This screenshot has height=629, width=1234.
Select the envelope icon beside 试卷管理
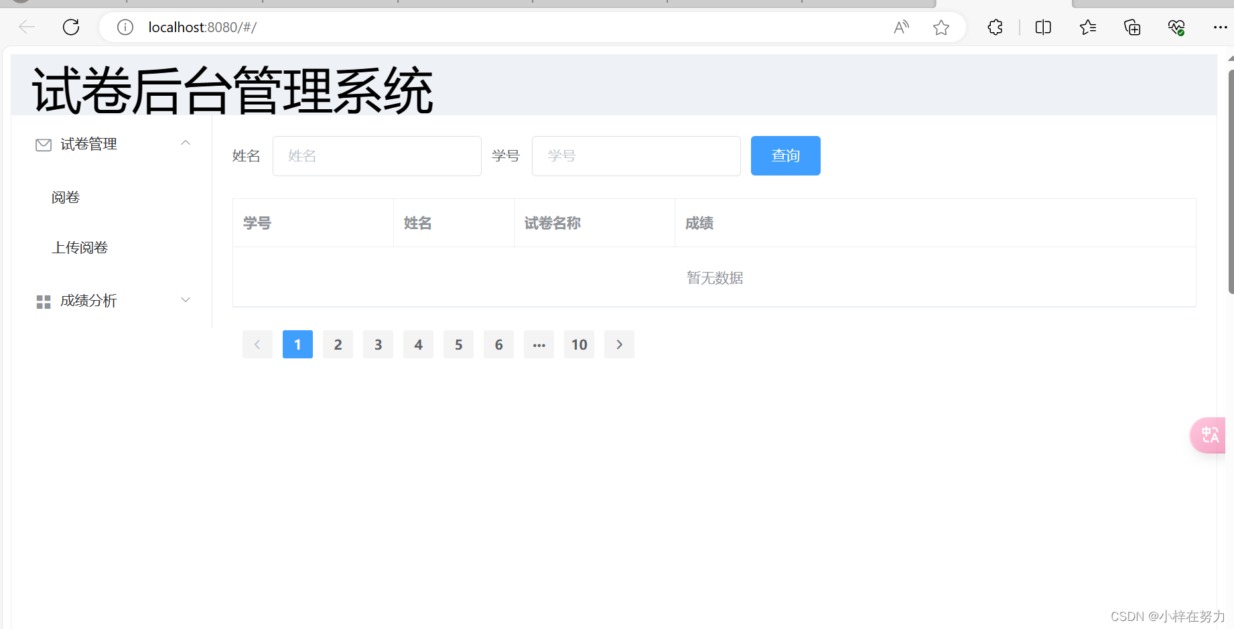(42, 144)
